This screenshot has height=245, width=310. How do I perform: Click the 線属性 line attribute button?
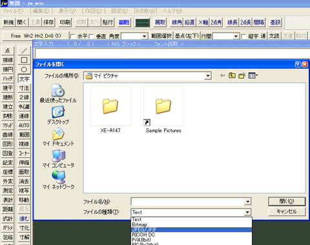pos(124,22)
